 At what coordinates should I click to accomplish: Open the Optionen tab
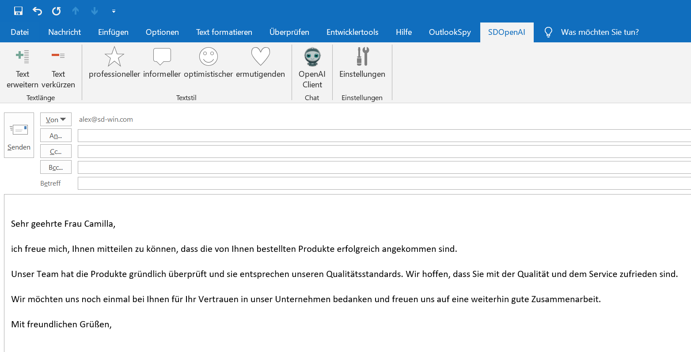tap(162, 32)
